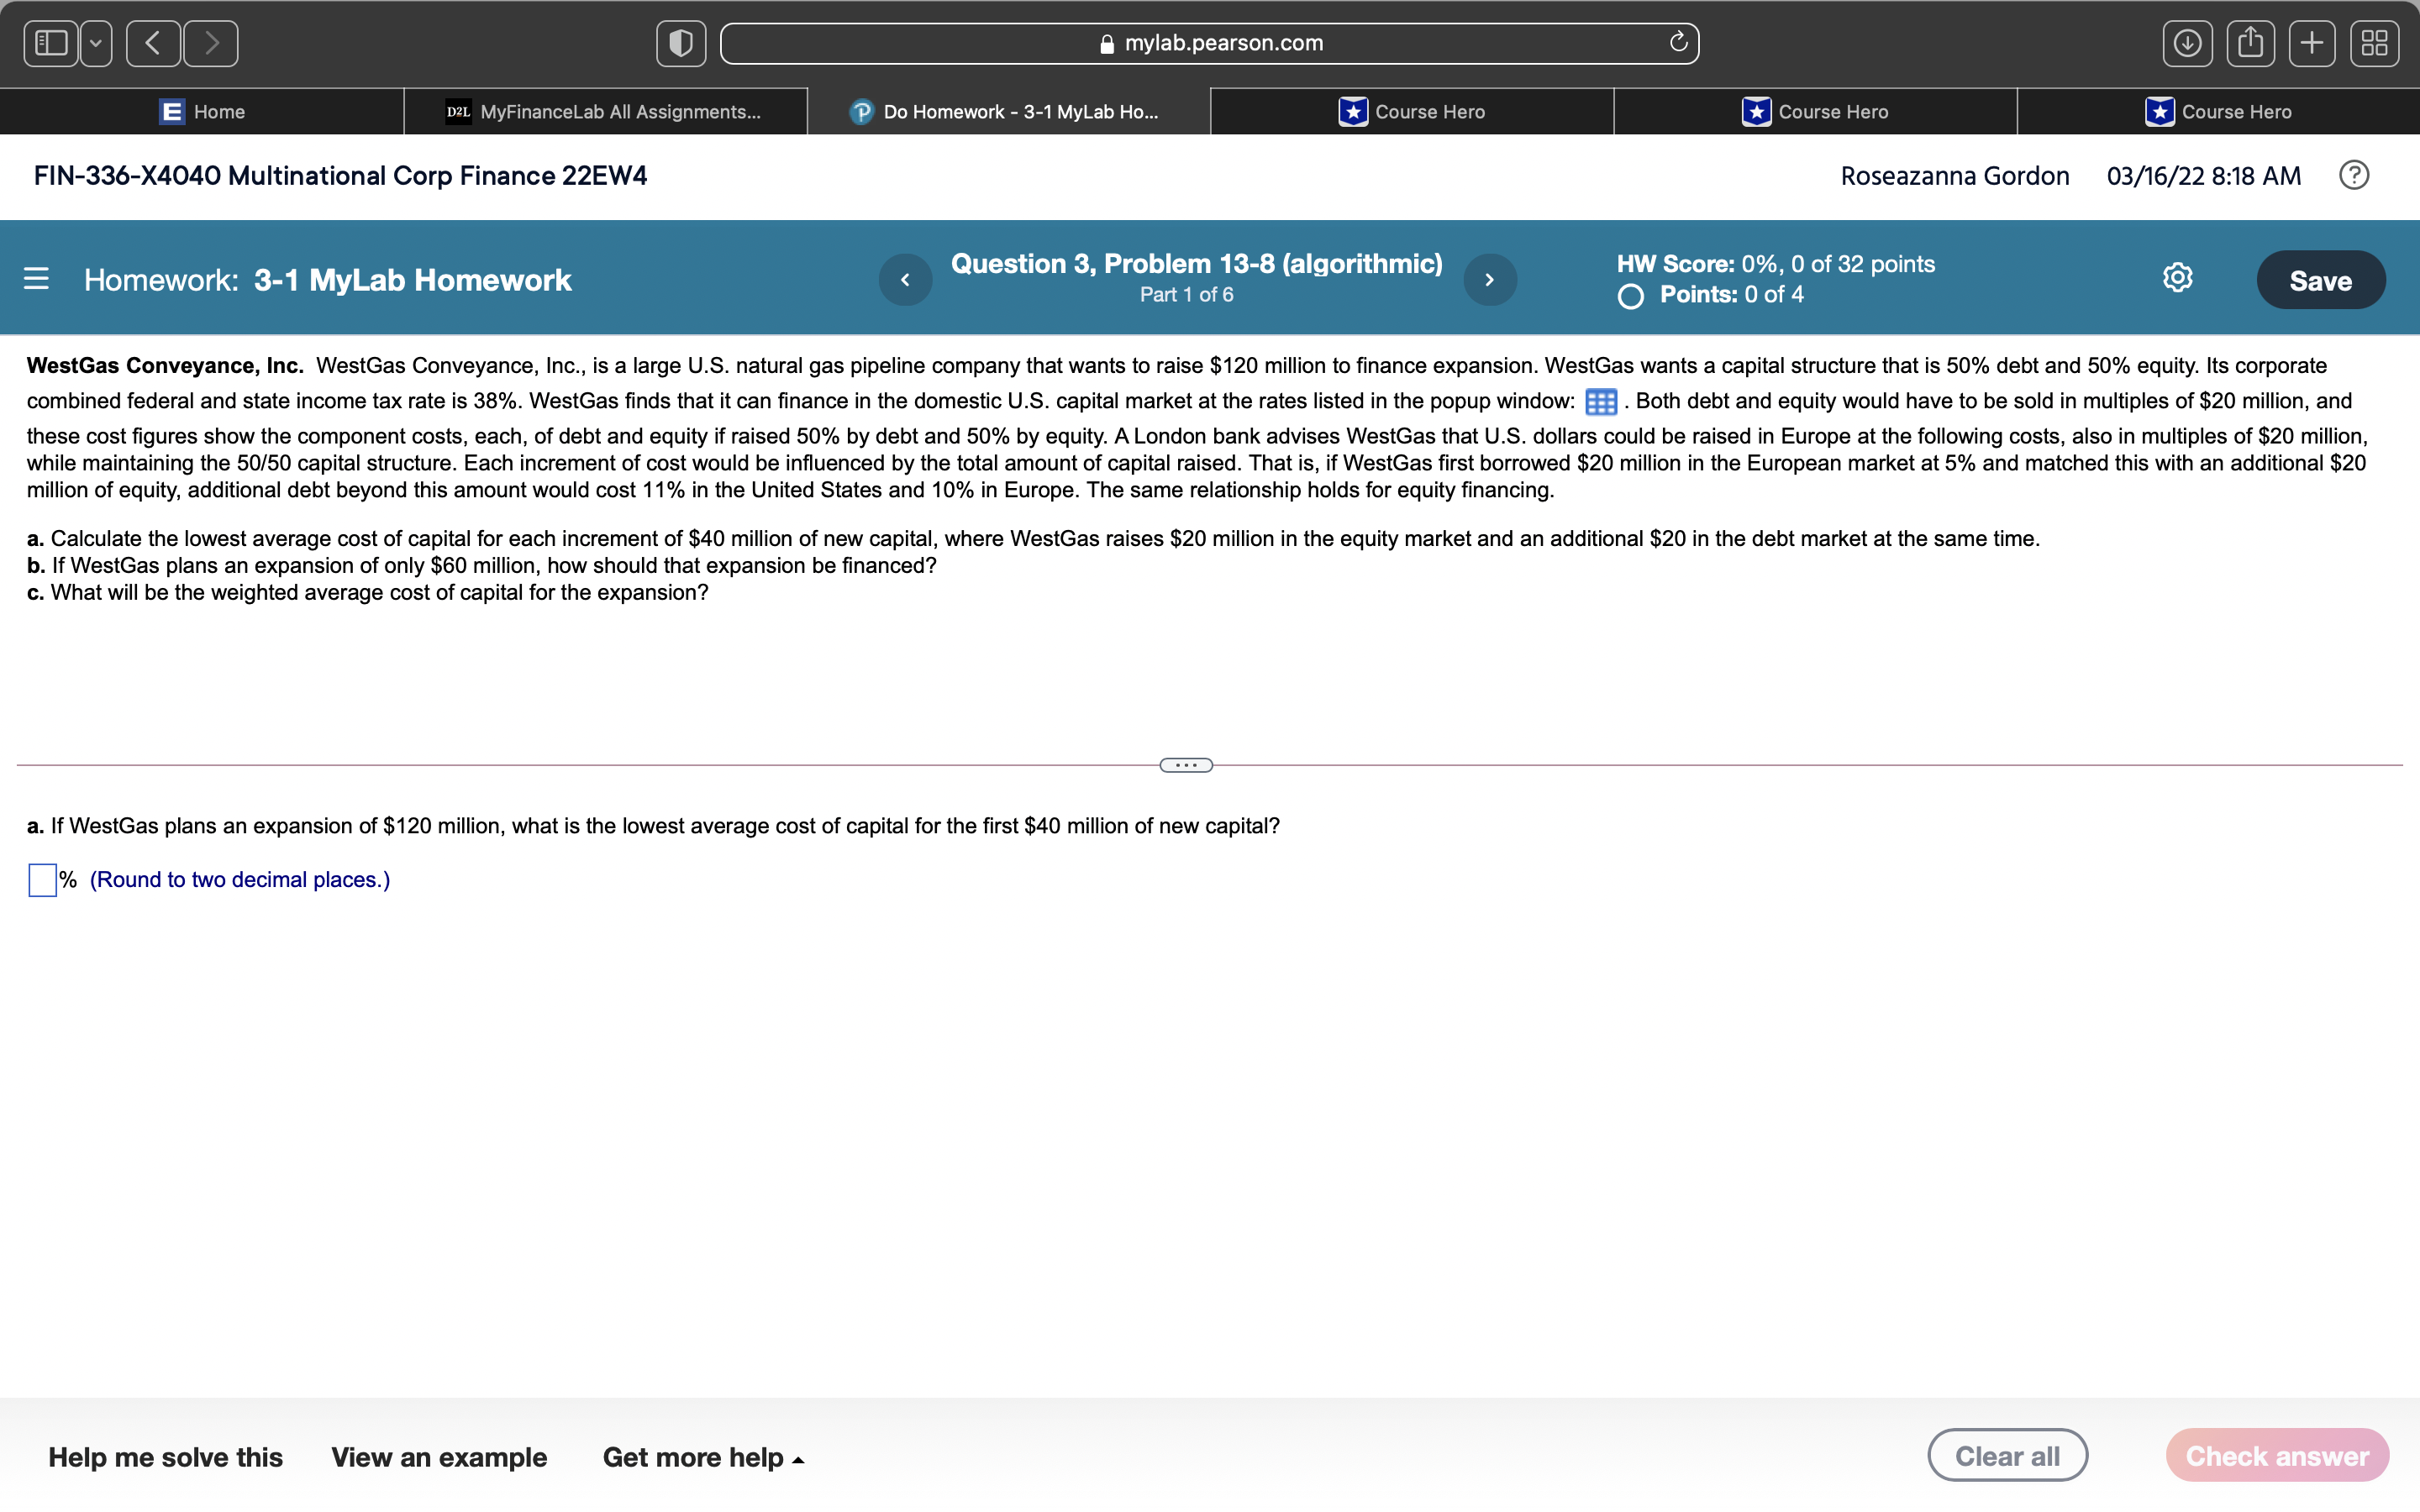The image size is (2420, 1512).
Task: Open homework settings via the gear icon
Action: (x=2178, y=278)
